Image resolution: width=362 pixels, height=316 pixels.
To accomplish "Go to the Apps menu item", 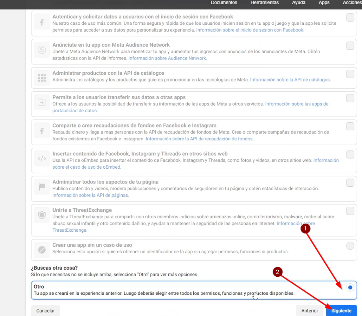I will [324, 2].
